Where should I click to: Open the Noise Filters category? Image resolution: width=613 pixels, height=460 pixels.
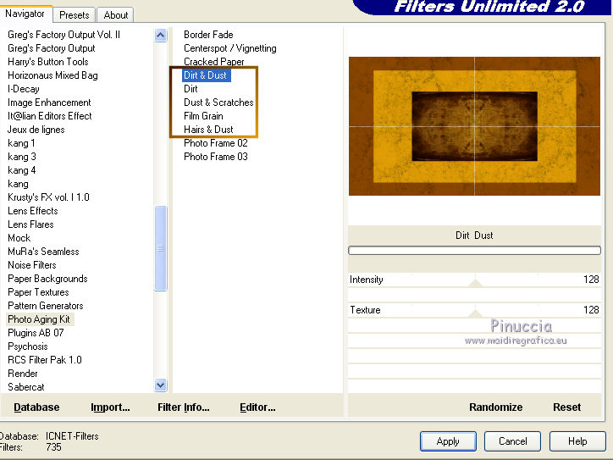[x=32, y=265]
